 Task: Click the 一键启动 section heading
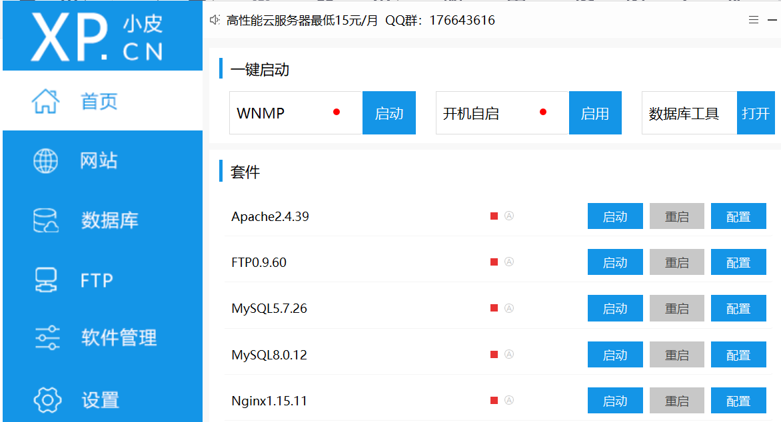tap(259, 69)
